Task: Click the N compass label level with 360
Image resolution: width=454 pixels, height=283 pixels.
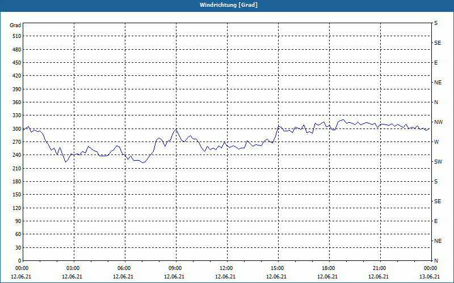Action: (x=436, y=102)
